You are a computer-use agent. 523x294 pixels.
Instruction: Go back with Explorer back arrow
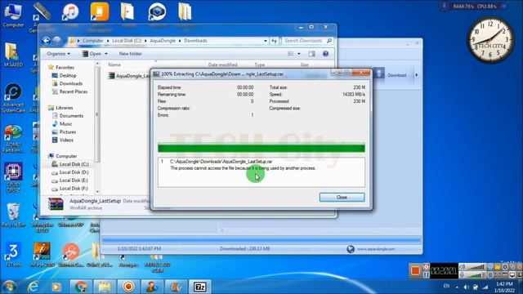coord(47,41)
